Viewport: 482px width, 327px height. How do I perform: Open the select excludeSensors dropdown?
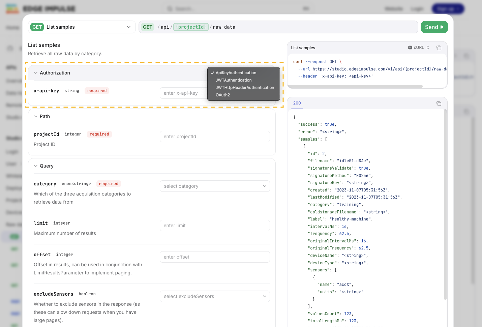coord(215,296)
